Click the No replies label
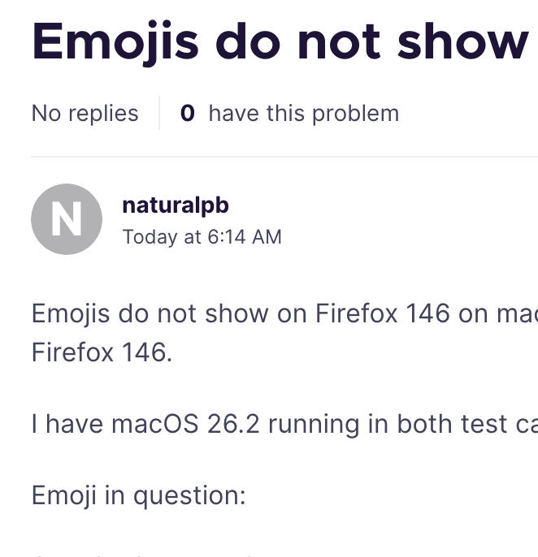Viewport: 538px width, 557px height. [x=85, y=113]
